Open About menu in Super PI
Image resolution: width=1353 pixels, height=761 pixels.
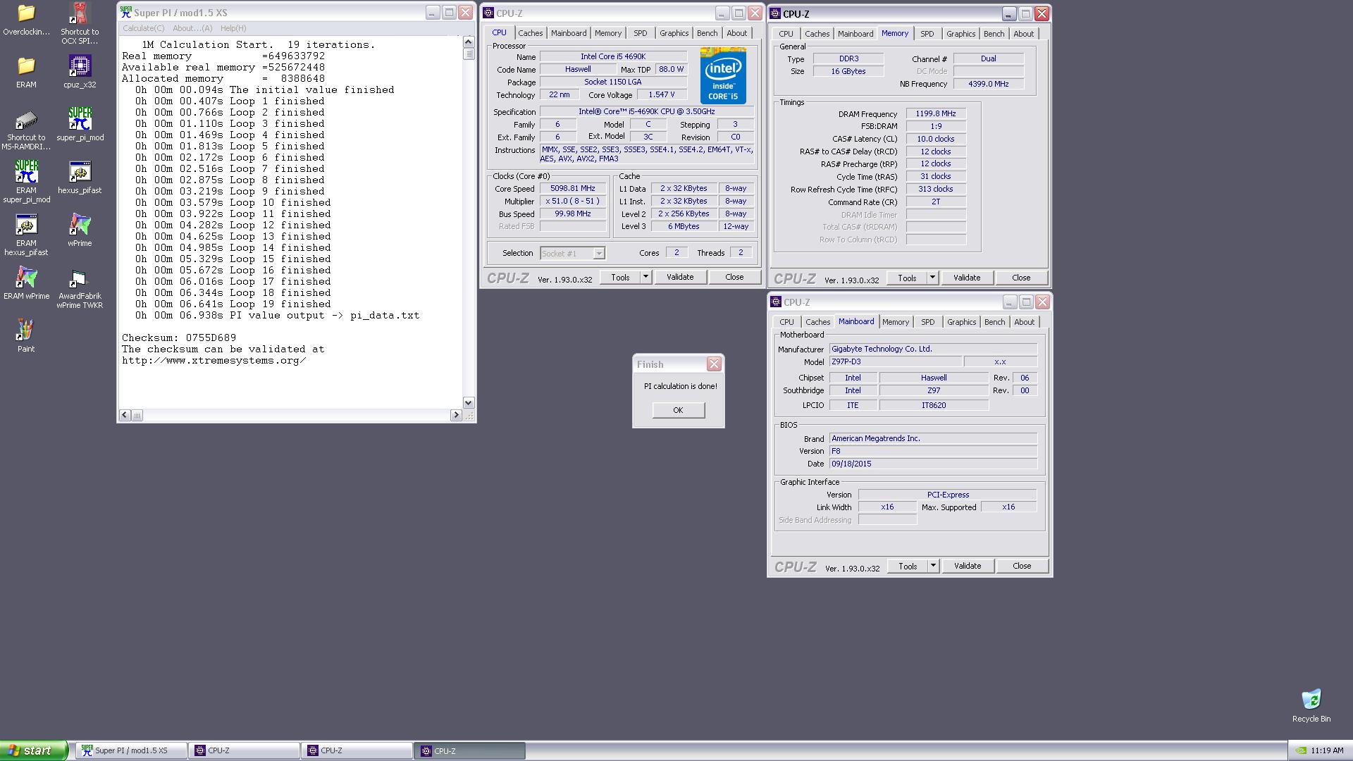(x=192, y=28)
